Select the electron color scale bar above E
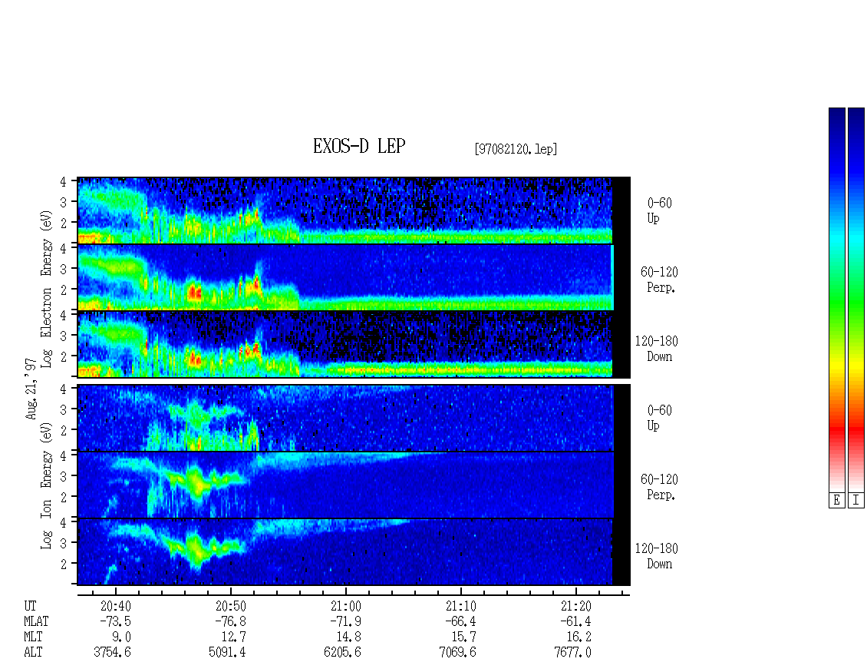The width and height of the screenshot is (867, 672). point(836,300)
